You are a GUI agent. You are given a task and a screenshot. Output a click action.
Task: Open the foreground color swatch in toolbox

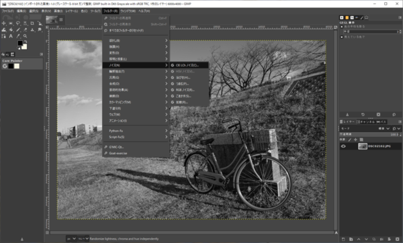(20, 43)
